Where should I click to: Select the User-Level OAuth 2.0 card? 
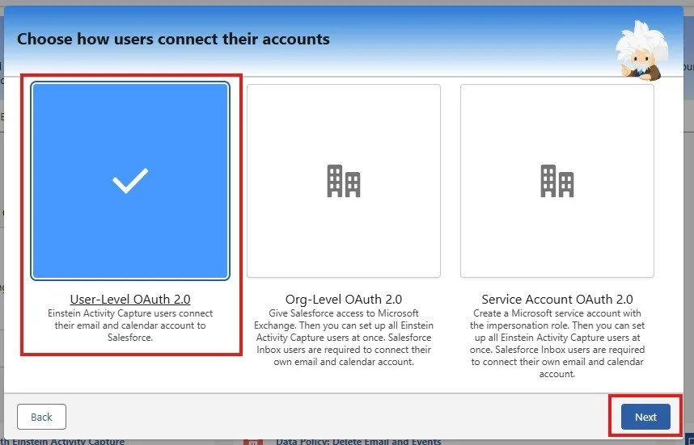pos(130,181)
